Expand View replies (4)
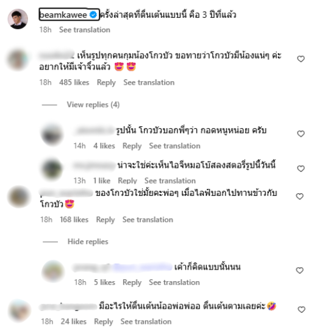 point(93,105)
